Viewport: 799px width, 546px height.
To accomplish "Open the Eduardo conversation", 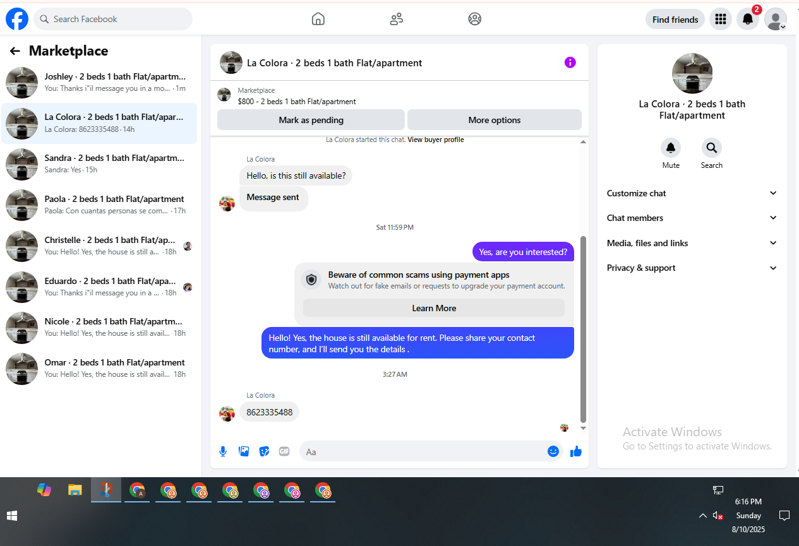I will [x=99, y=287].
